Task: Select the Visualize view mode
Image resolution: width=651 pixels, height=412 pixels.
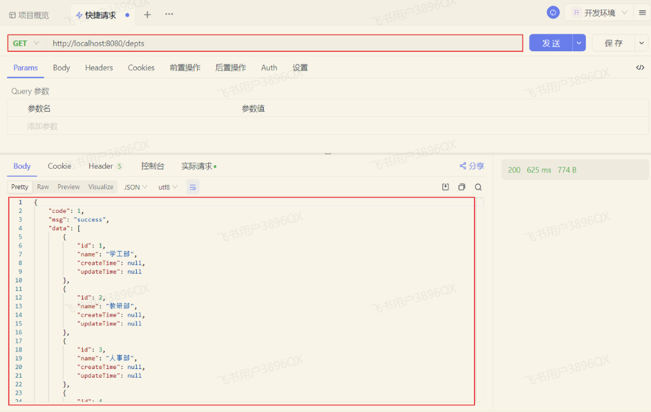Action: (100, 187)
